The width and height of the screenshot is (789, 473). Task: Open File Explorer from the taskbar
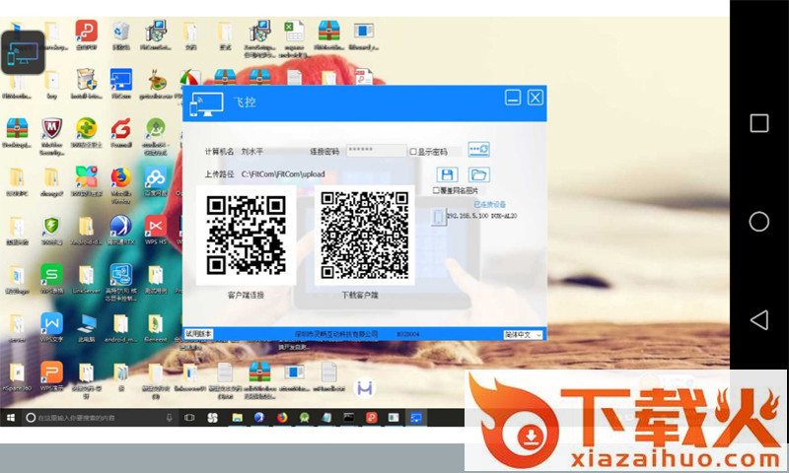point(237,418)
